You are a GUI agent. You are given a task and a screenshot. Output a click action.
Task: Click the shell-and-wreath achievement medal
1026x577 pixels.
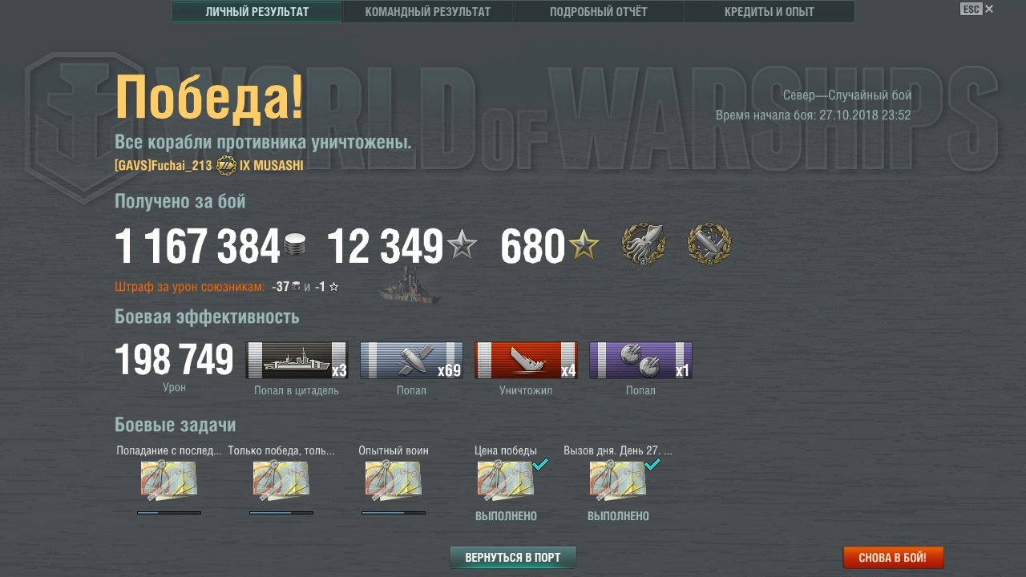click(709, 244)
